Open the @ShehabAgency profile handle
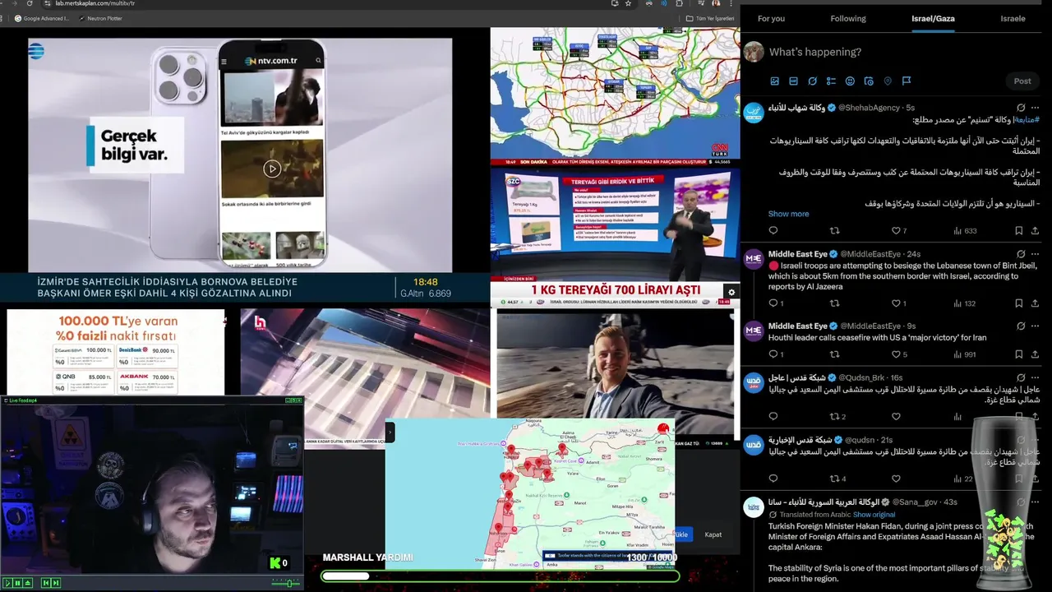The height and width of the screenshot is (592, 1052). (x=869, y=108)
